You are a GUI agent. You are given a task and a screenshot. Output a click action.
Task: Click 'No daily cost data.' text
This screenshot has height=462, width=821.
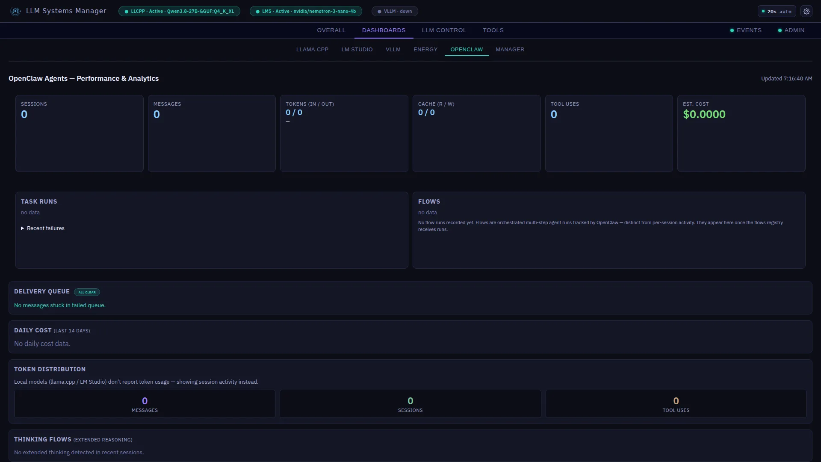point(42,344)
